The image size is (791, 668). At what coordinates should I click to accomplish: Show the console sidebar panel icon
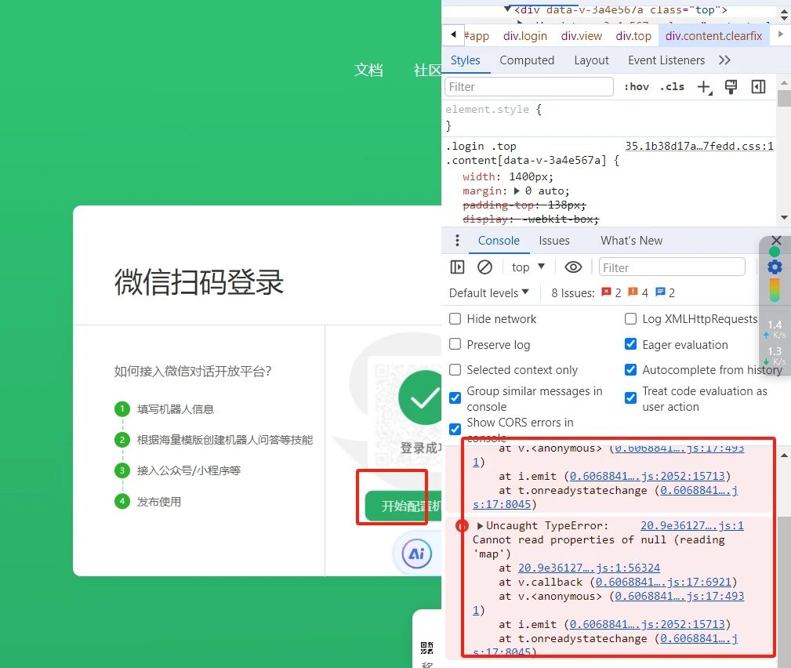tap(457, 267)
